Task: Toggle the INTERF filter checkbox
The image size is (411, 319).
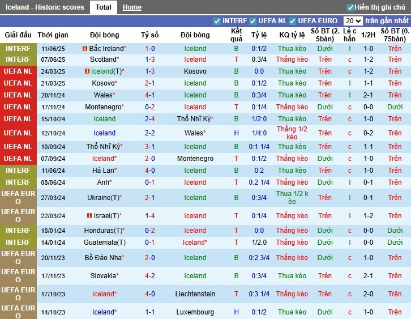Action: 217,21
